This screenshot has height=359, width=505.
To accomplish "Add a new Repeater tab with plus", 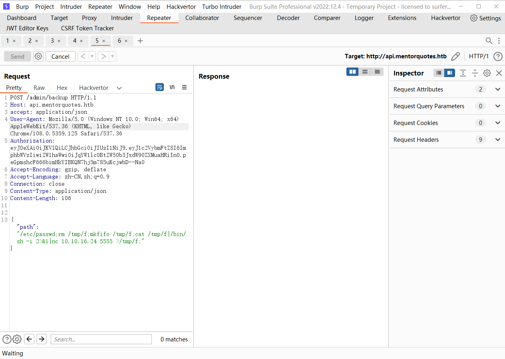I will pyautogui.click(x=140, y=41).
